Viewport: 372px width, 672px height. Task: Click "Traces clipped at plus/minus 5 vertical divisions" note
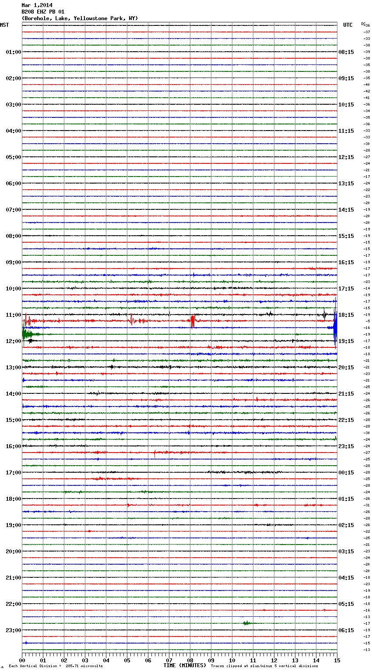coord(264,666)
